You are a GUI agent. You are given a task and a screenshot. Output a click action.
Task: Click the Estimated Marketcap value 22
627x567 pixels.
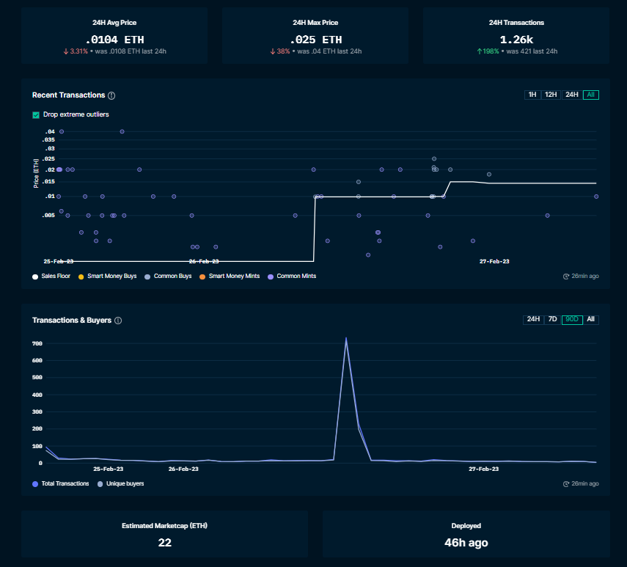165,543
